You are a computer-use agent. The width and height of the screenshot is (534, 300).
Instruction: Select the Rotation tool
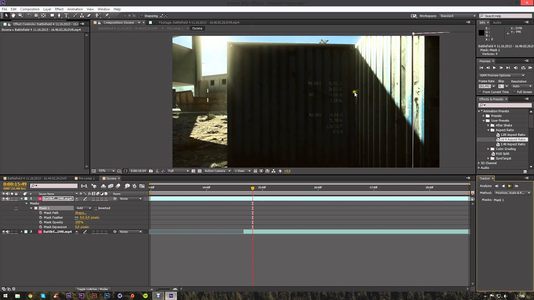tap(29, 15)
